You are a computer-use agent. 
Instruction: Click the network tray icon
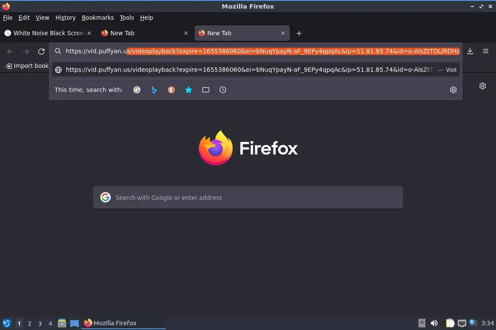point(462,323)
